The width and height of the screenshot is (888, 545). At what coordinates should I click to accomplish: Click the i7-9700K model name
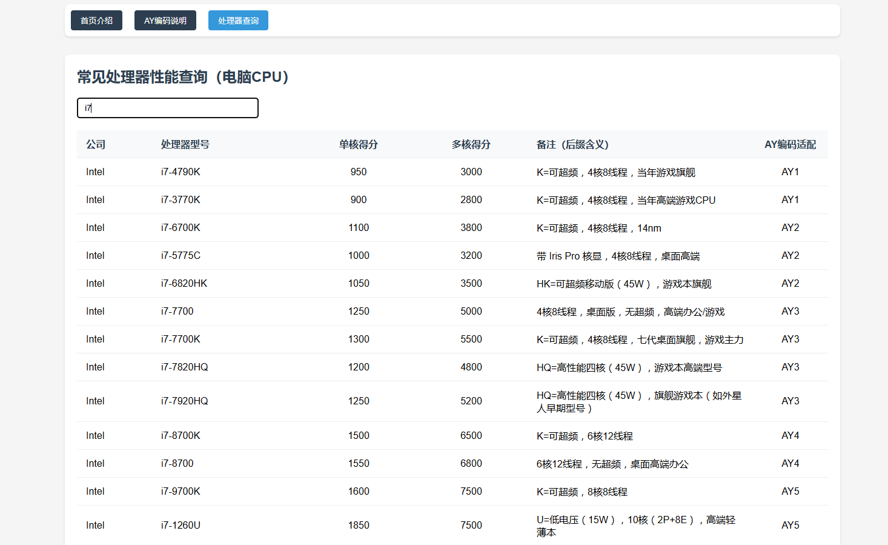181,492
